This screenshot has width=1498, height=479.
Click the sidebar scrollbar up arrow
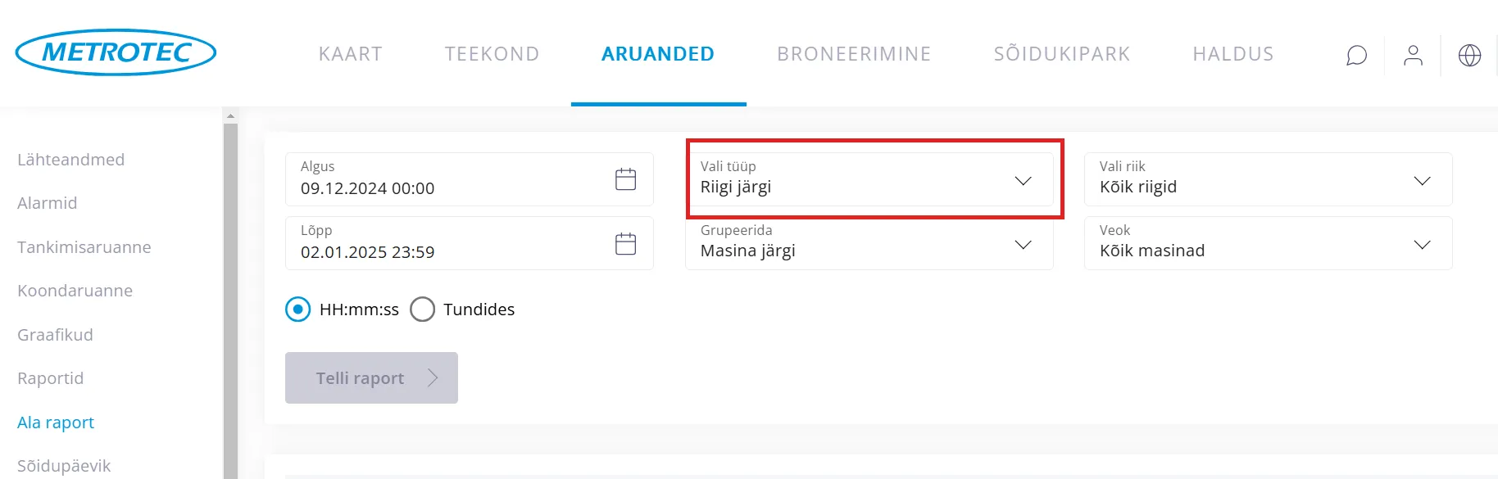[x=230, y=116]
